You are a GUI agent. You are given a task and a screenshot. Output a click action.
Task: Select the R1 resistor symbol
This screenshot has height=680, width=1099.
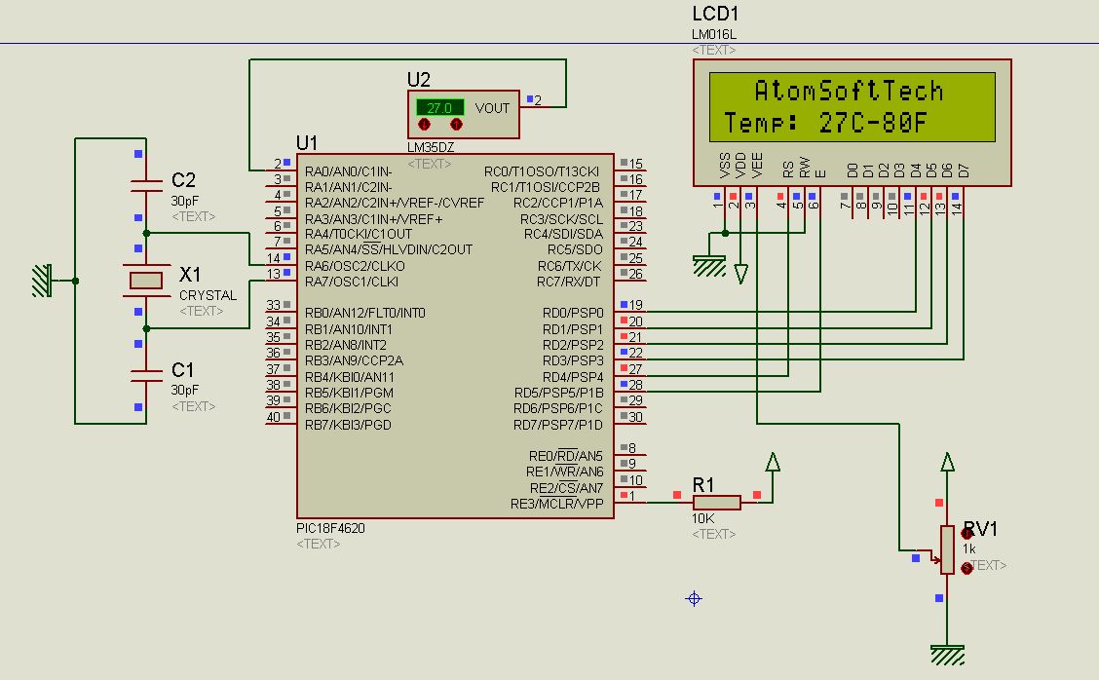[716, 502]
